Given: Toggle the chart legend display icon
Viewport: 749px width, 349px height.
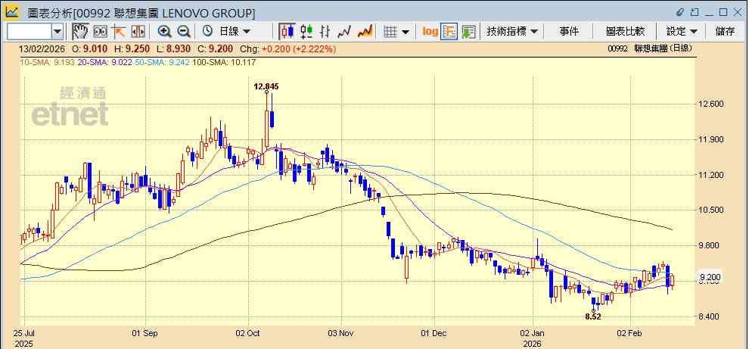Looking at the screenshot, I should click(x=449, y=32).
